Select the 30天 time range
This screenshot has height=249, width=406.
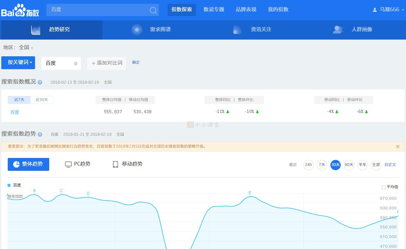(x=336, y=165)
